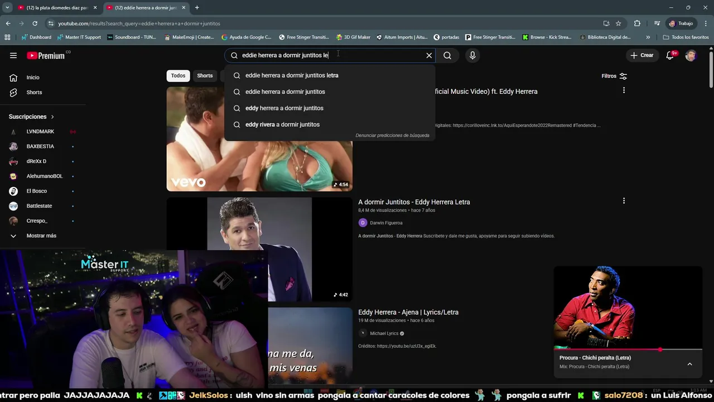Viewport: 714px width, 402px height.
Task: Open the install app icon in address bar
Action: pyautogui.click(x=606, y=23)
